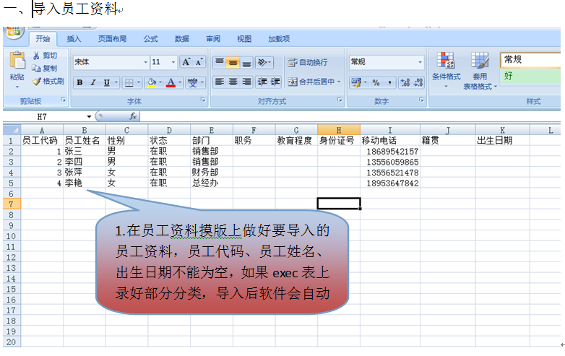The width and height of the screenshot is (565, 356).
Task: Open merge and center (合并后居中) dropdown arrow
Action: tap(339, 82)
